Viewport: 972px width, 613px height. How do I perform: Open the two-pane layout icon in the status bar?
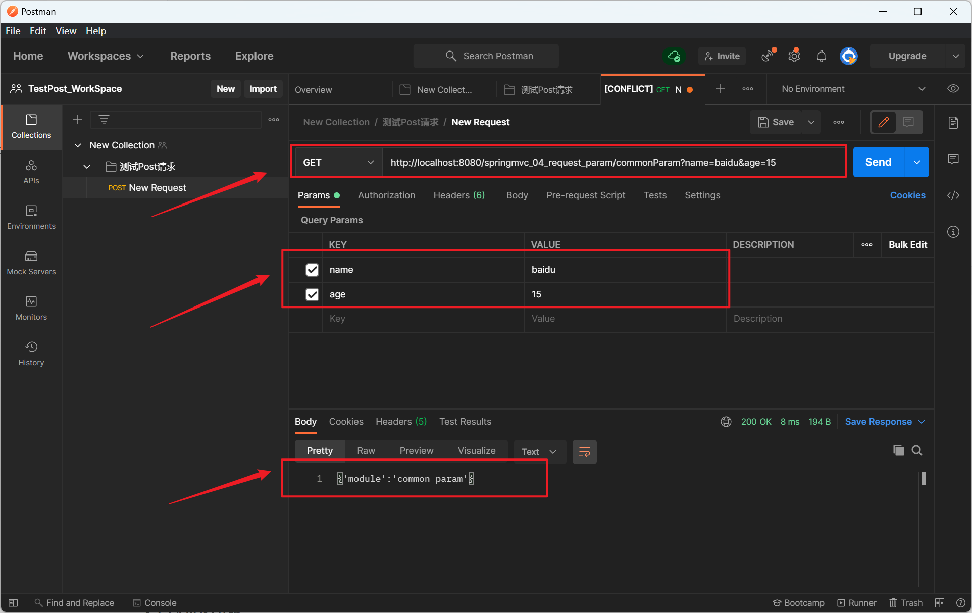[x=940, y=603]
